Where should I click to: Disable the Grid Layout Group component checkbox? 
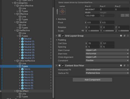(63, 36)
